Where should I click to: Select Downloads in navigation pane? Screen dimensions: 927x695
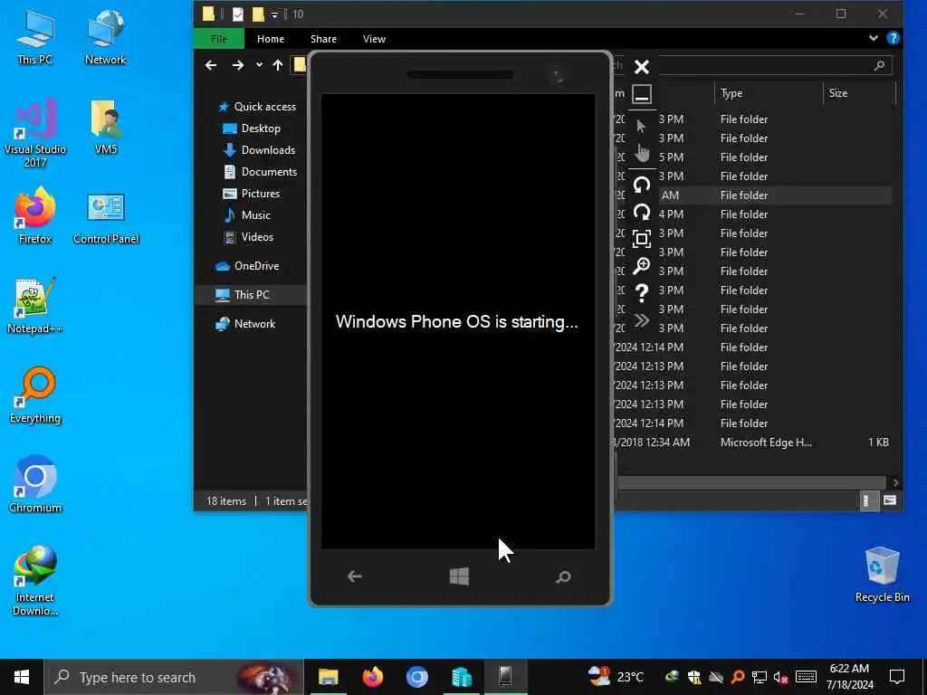(259, 150)
